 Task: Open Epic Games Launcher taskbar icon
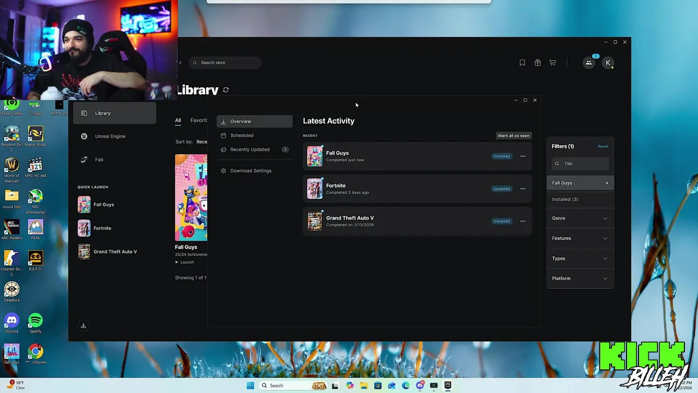[448, 385]
